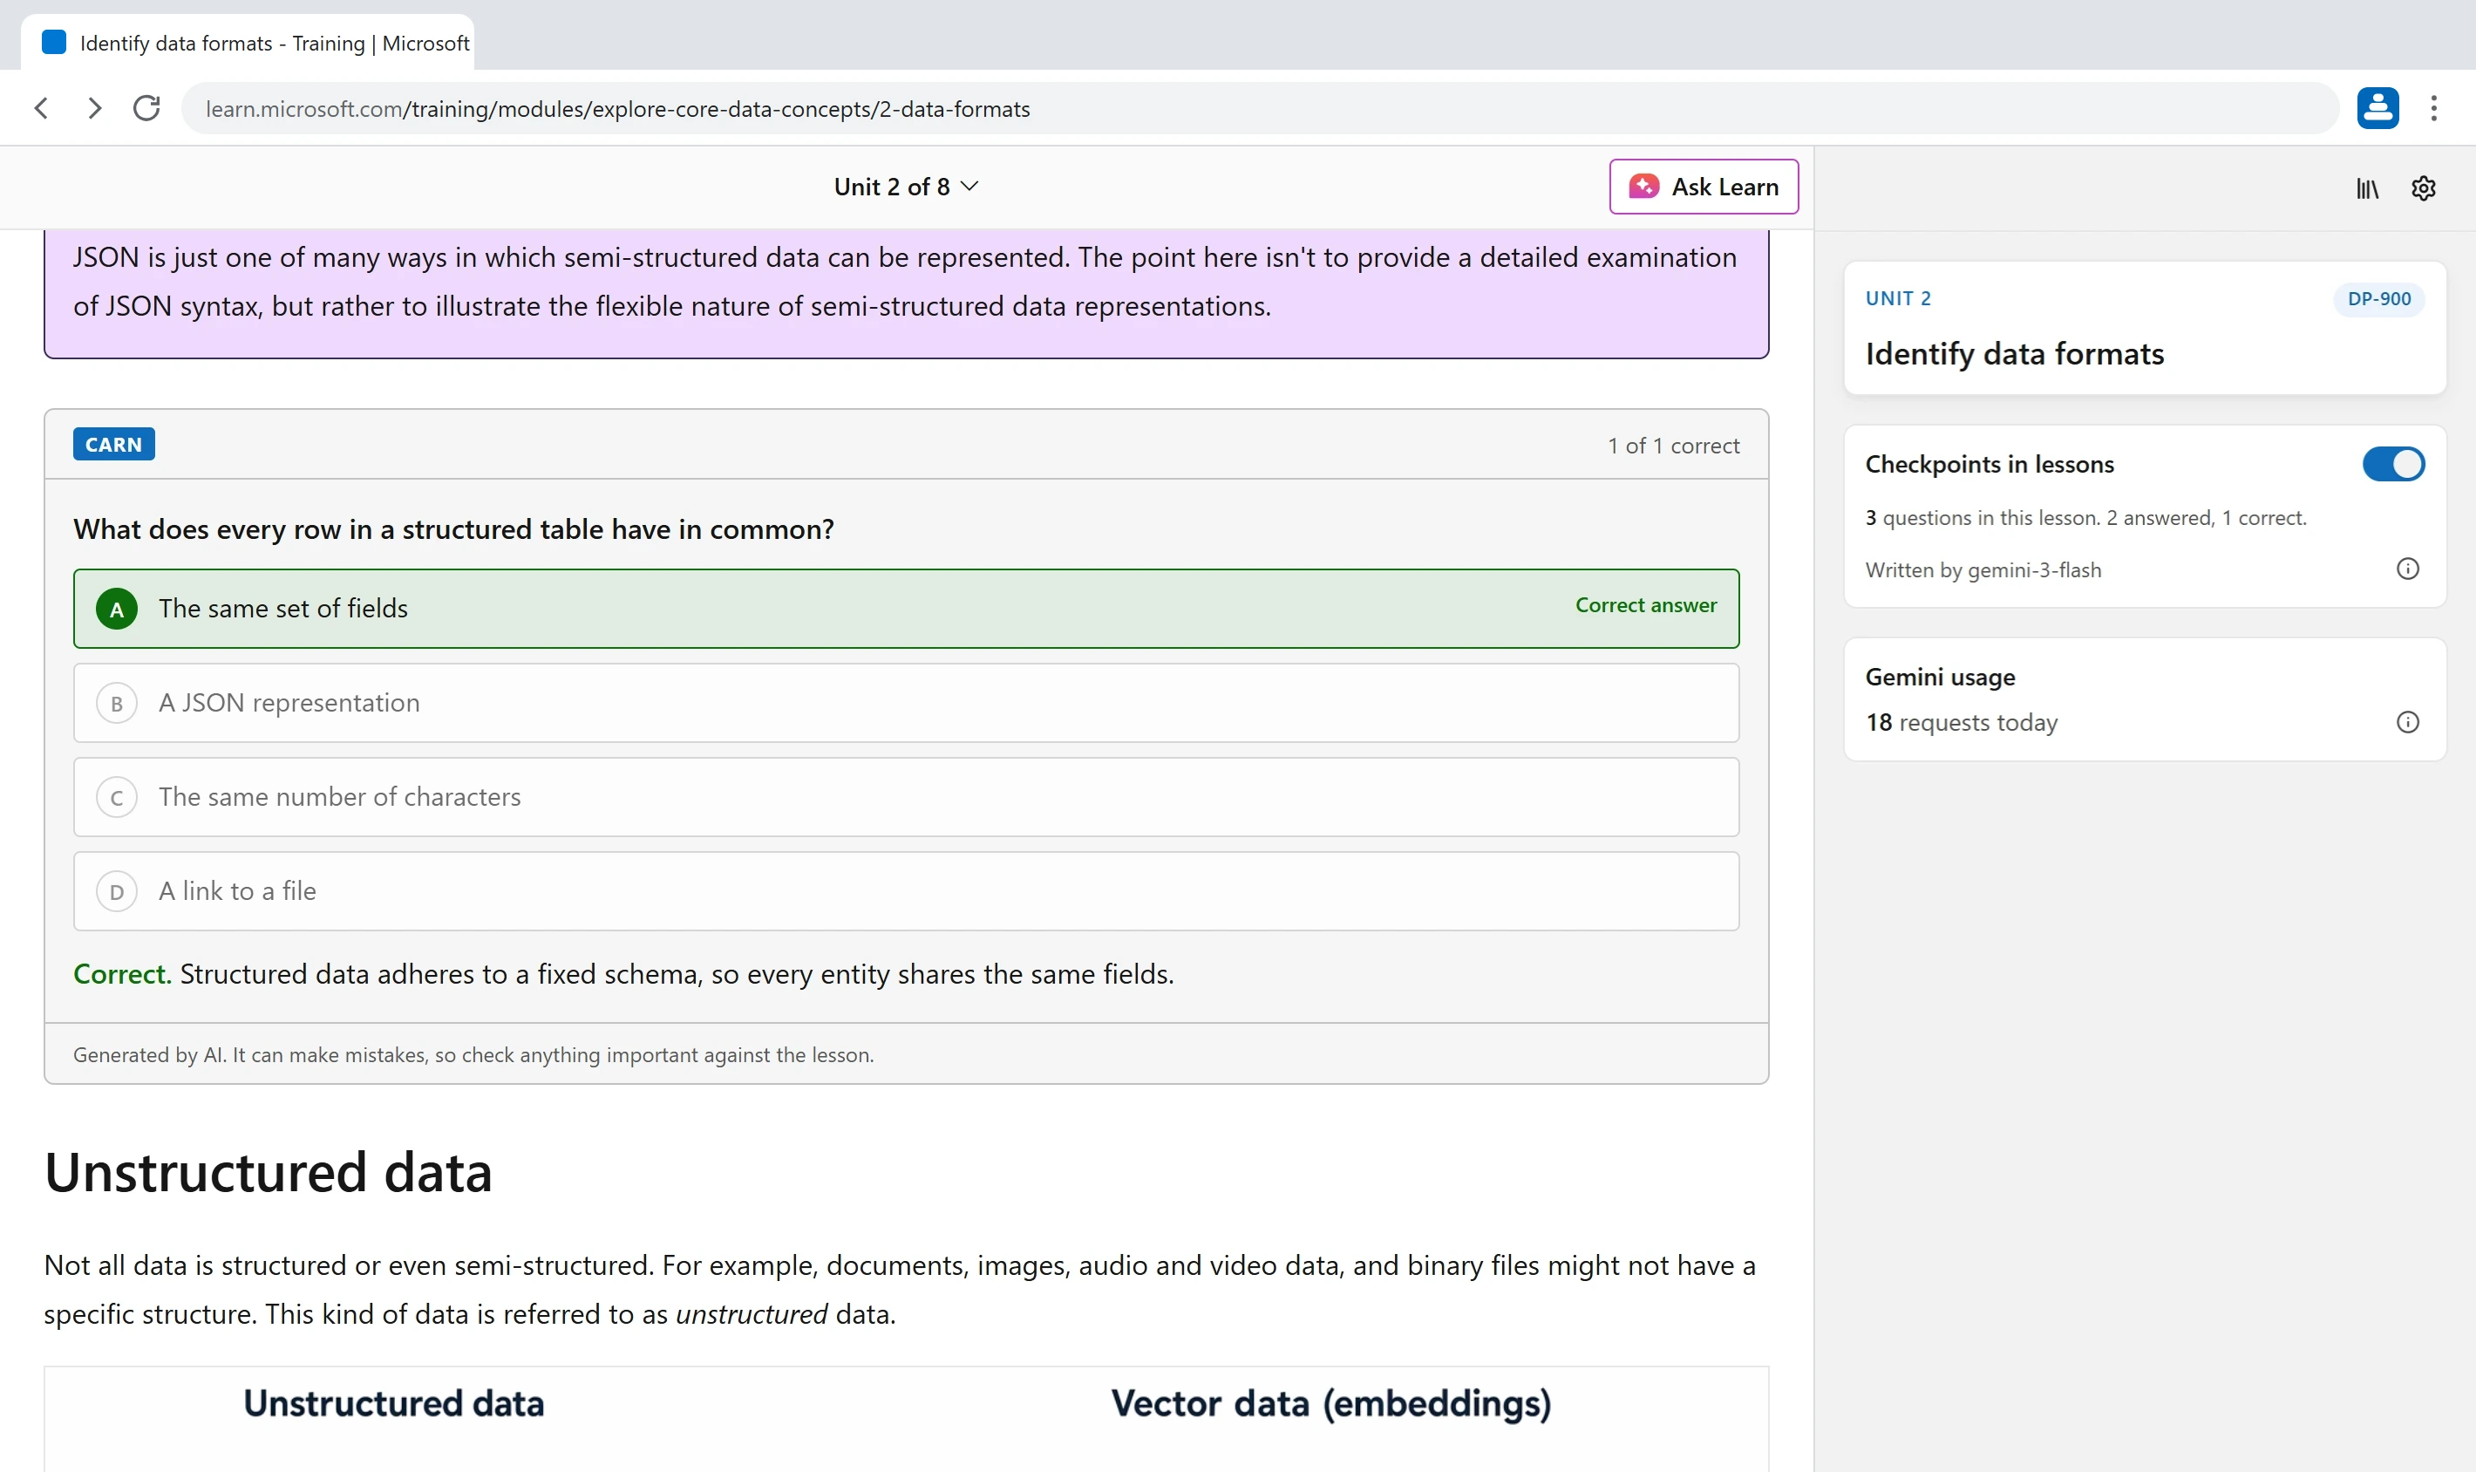This screenshot has width=2476, height=1472.
Task: Open the library books icon in side panel
Action: pos(2367,188)
